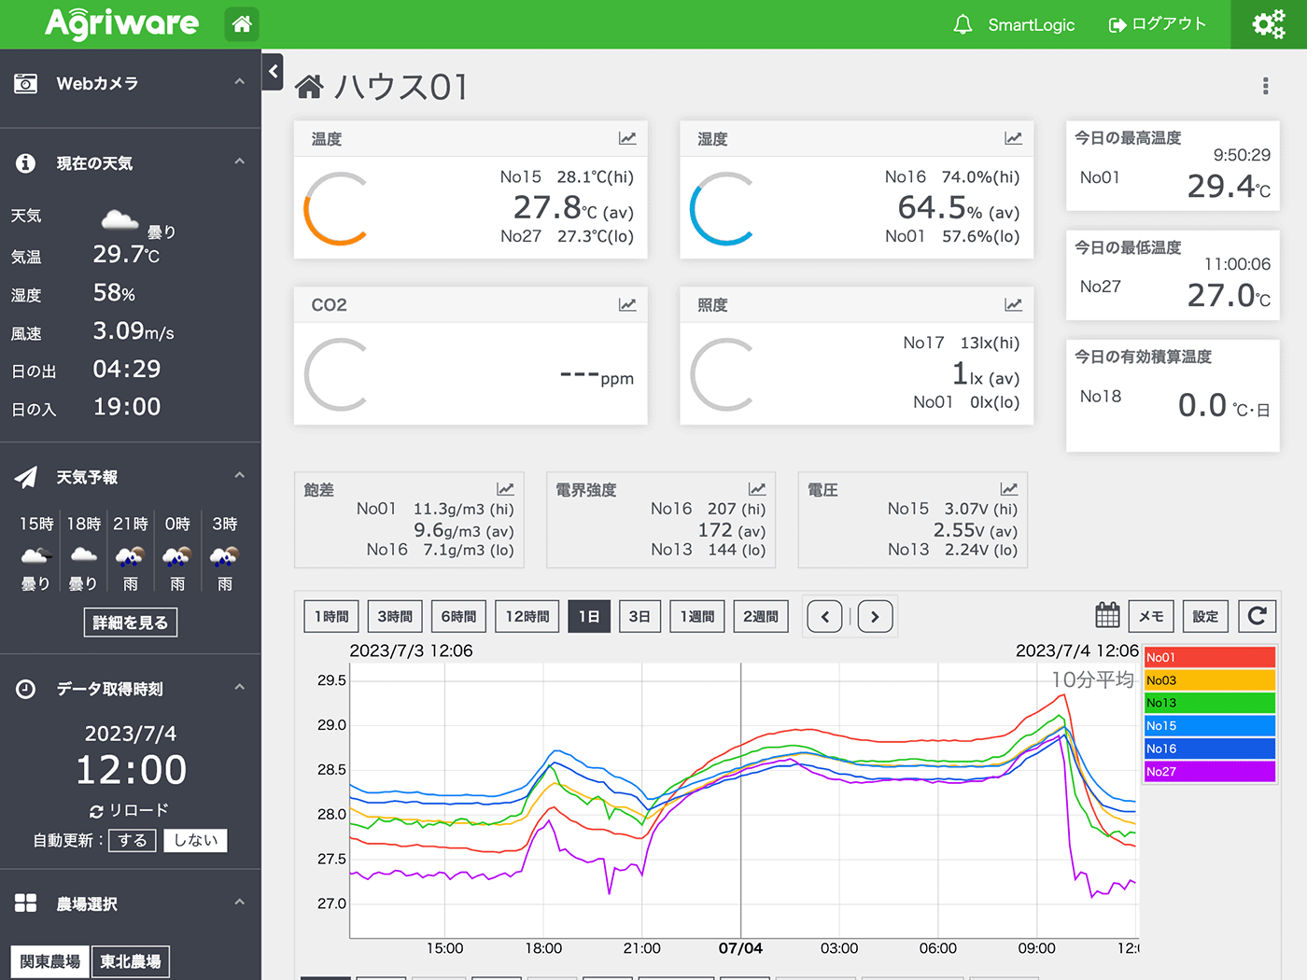Open the calendar date picker icon
The height and width of the screenshot is (980, 1307).
click(x=1107, y=616)
